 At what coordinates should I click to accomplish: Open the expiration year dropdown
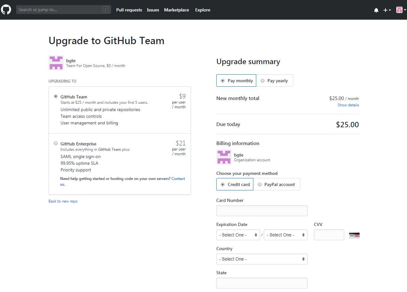(x=286, y=235)
